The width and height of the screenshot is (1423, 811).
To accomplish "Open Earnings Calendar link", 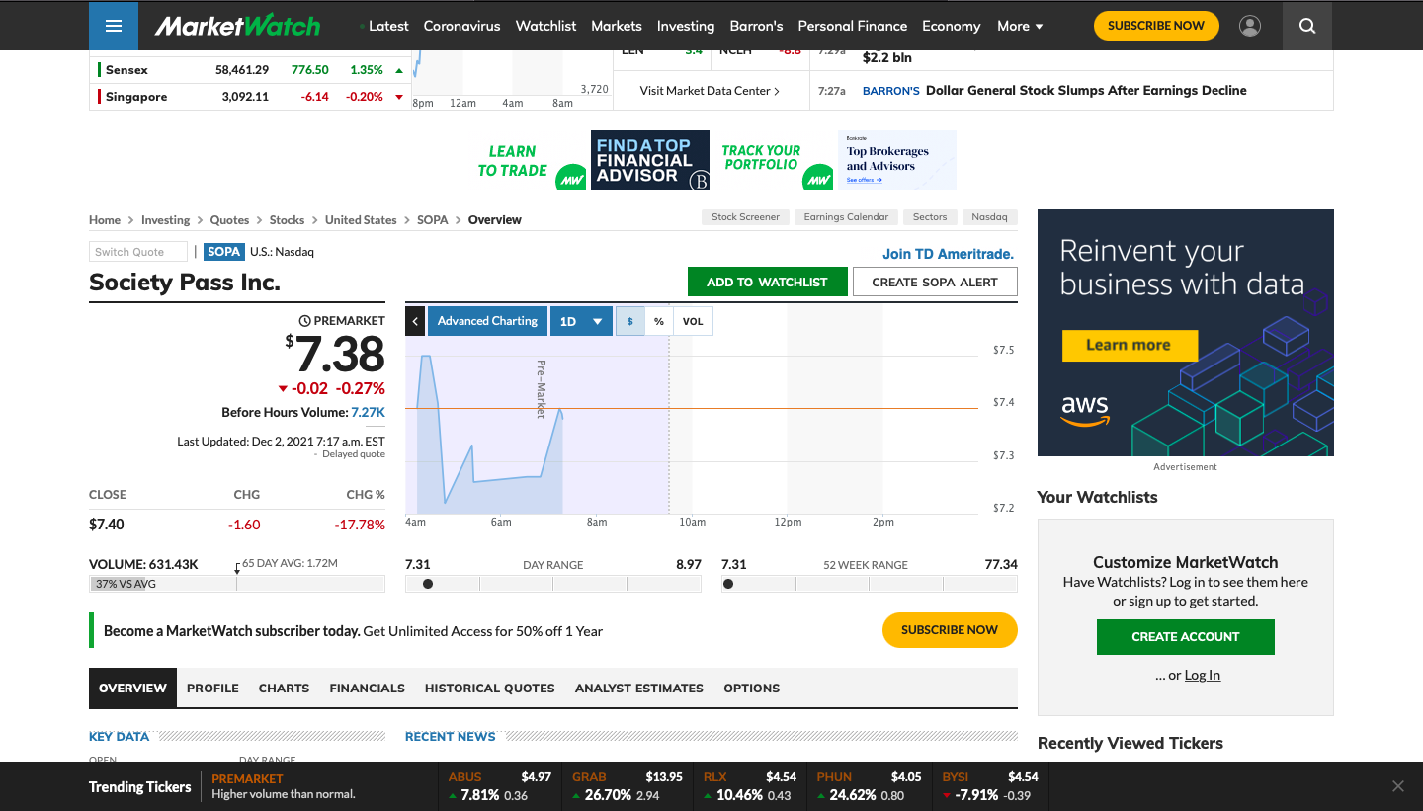I will 846,217.
